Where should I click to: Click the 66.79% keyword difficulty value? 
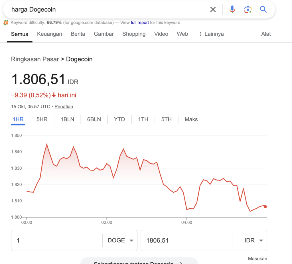click(54, 23)
